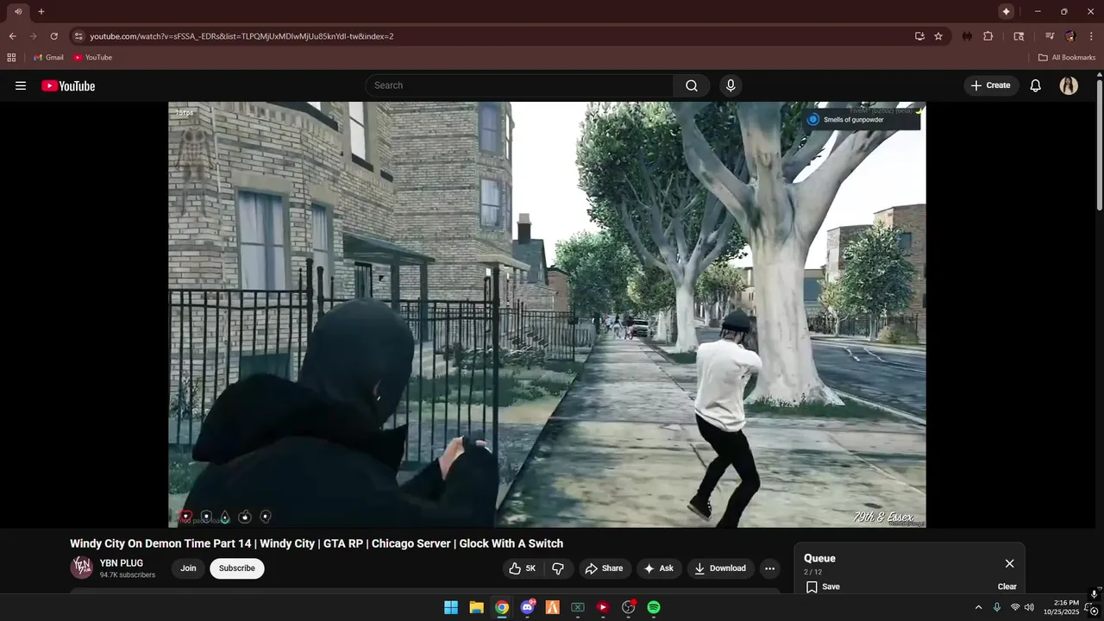
Task: Open media controls music note icon
Action: 1050,36
